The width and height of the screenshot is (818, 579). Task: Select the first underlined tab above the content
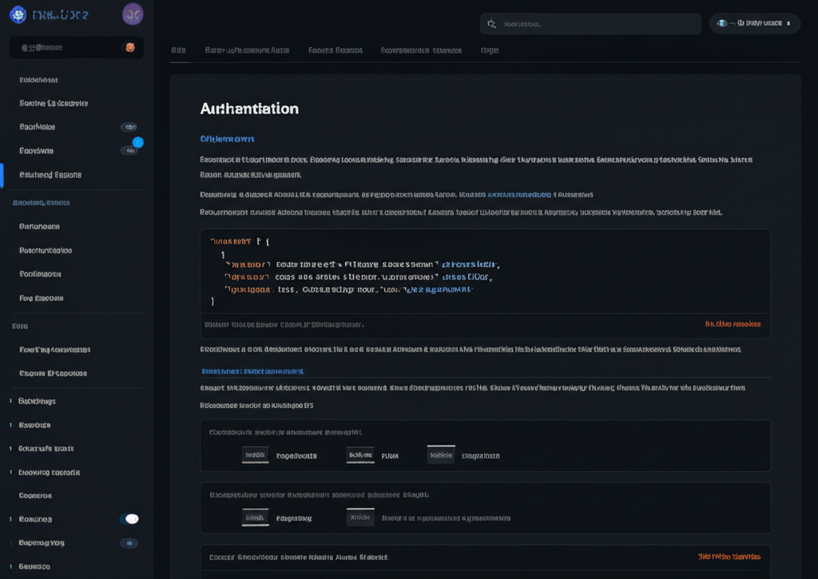coord(178,50)
